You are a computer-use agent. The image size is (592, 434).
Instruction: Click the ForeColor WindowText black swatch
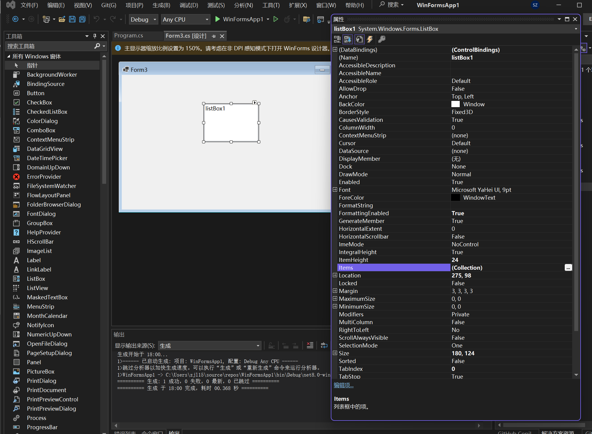click(456, 198)
